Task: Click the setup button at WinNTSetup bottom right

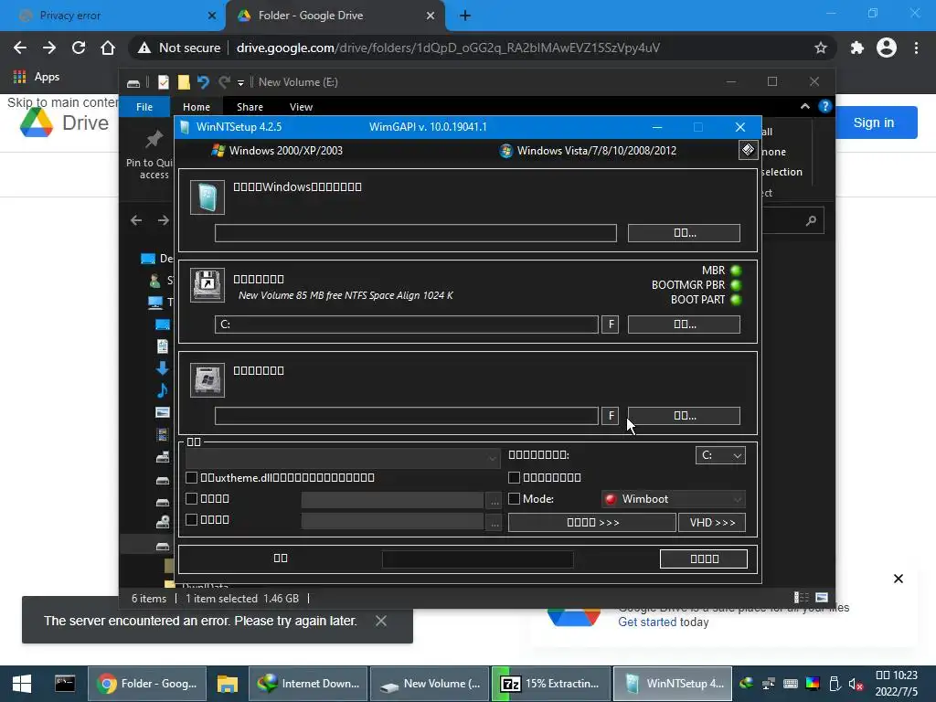Action: tap(704, 558)
